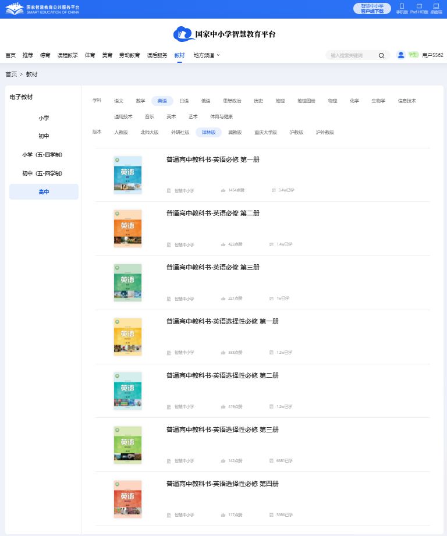Click the like icon for 英语必修 第一册
This screenshot has width=447, height=536.
tap(223, 190)
